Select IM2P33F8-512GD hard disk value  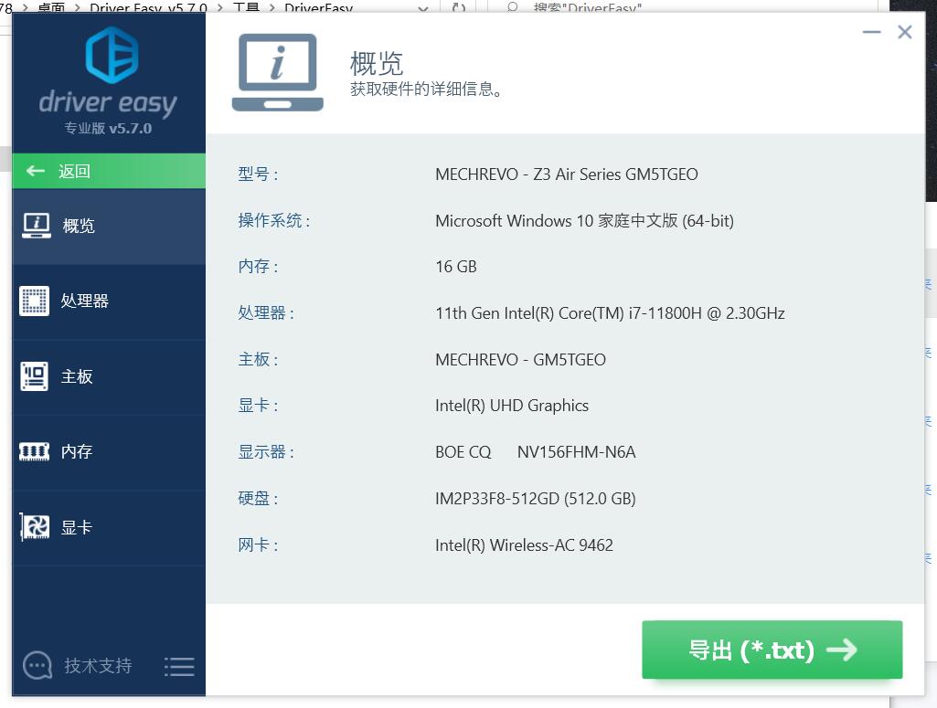point(536,499)
